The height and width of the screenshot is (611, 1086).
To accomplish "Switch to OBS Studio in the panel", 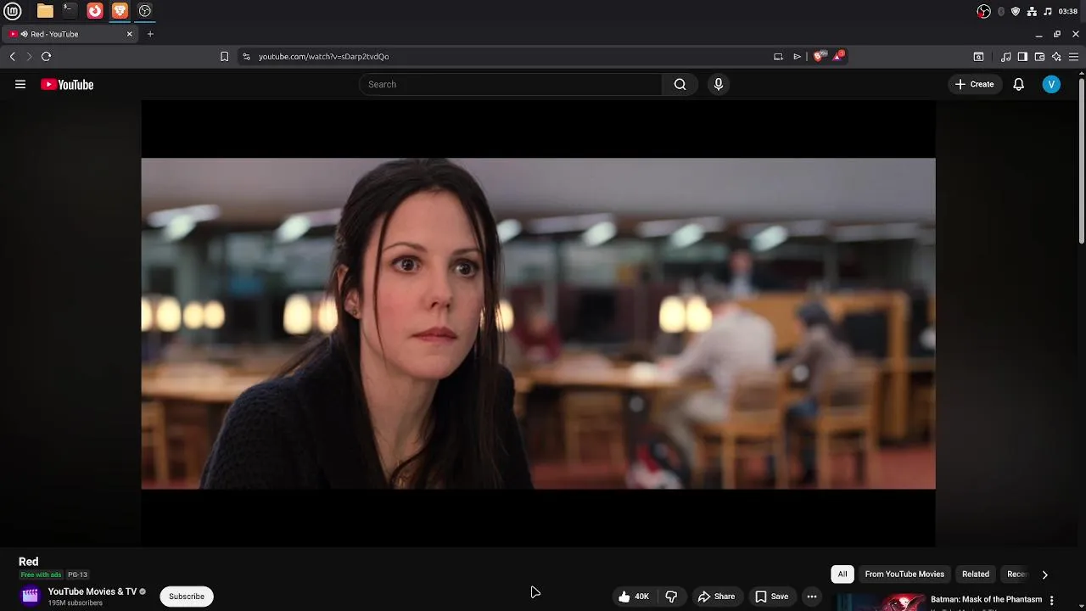I will [x=145, y=11].
